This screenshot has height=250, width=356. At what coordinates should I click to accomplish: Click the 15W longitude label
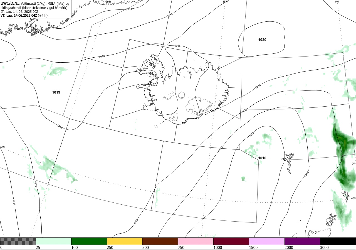pos(225,2)
